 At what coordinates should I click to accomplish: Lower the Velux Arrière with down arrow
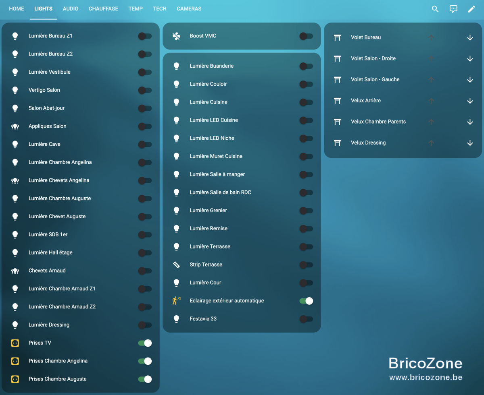[470, 101]
